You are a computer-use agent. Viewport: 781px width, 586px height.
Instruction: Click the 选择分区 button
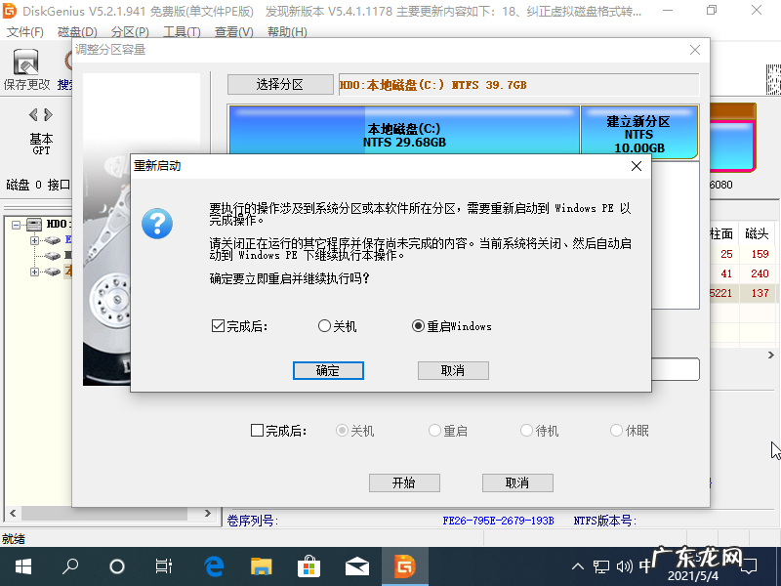(279, 85)
